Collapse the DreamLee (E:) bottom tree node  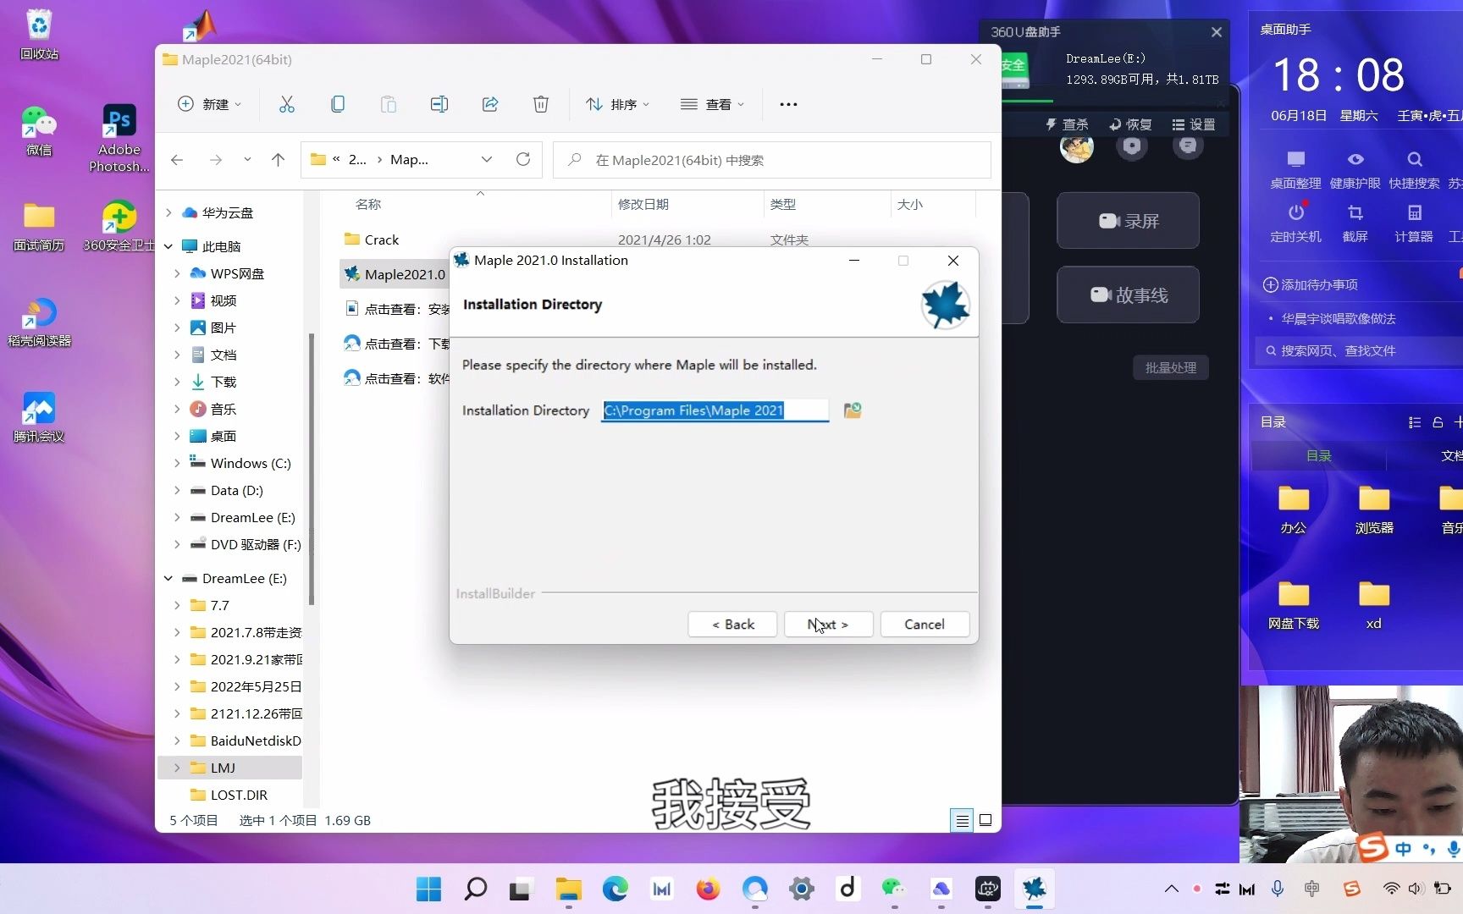pyautogui.click(x=168, y=578)
